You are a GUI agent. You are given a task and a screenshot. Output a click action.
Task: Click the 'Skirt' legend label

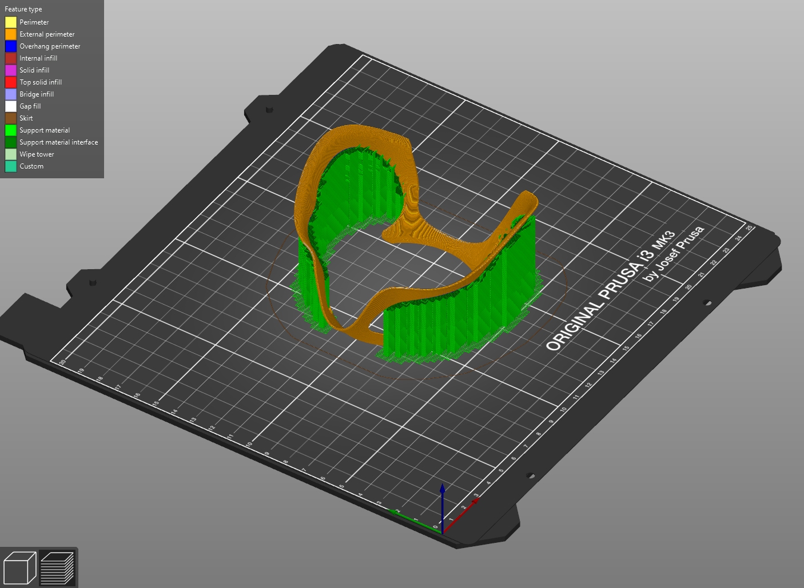[x=26, y=118]
